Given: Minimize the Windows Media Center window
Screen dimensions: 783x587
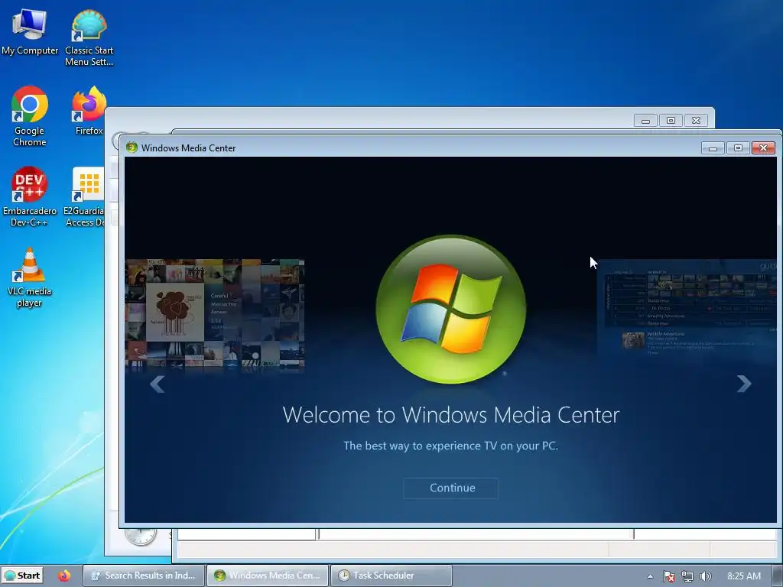Looking at the screenshot, I should click(x=713, y=148).
